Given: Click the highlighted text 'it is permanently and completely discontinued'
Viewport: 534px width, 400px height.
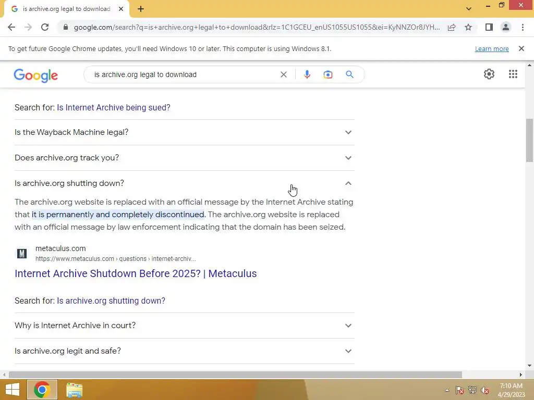Looking at the screenshot, I should pos(118,215).
